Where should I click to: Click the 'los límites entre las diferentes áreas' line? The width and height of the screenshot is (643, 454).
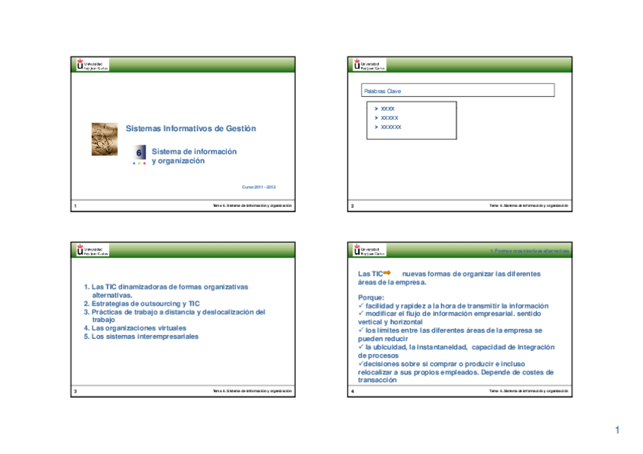tap(450, 330)
